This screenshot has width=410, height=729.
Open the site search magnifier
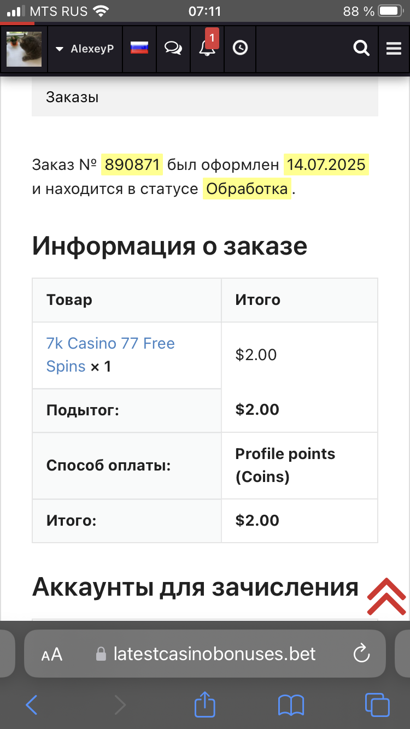tap(361, 49)
